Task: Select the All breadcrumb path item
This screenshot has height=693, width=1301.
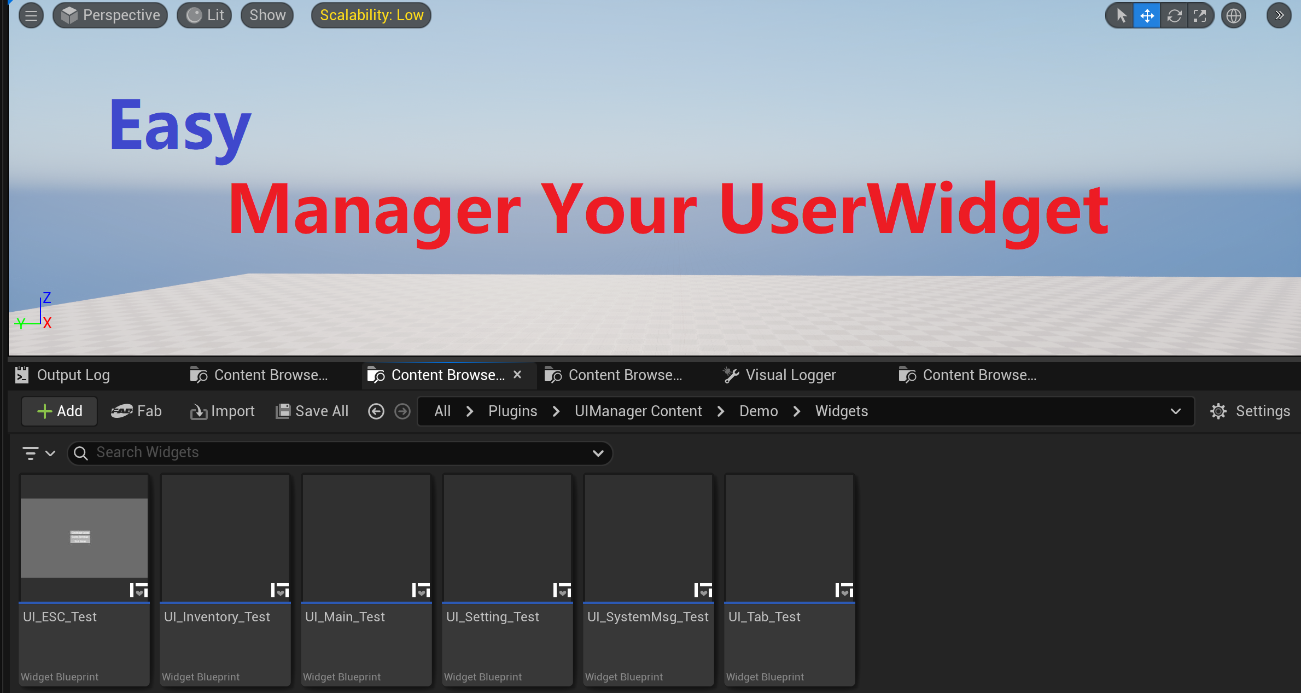Action: (x=442, y=411)
